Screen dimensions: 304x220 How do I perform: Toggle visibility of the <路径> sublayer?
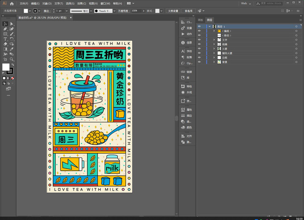[x=199, y=35]
